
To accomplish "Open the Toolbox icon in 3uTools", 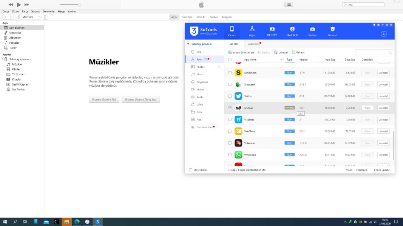I will [x=312, y=31].
